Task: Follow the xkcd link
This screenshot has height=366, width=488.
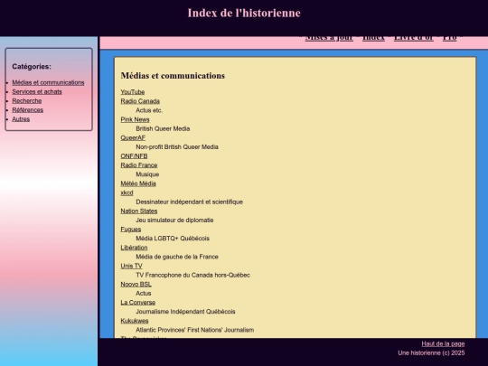Action: click(127, 192)
